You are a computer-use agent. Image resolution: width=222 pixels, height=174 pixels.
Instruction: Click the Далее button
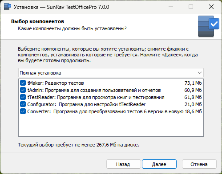159,164
